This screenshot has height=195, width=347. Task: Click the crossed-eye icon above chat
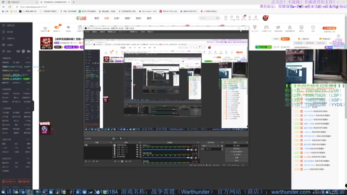[278, 27]
